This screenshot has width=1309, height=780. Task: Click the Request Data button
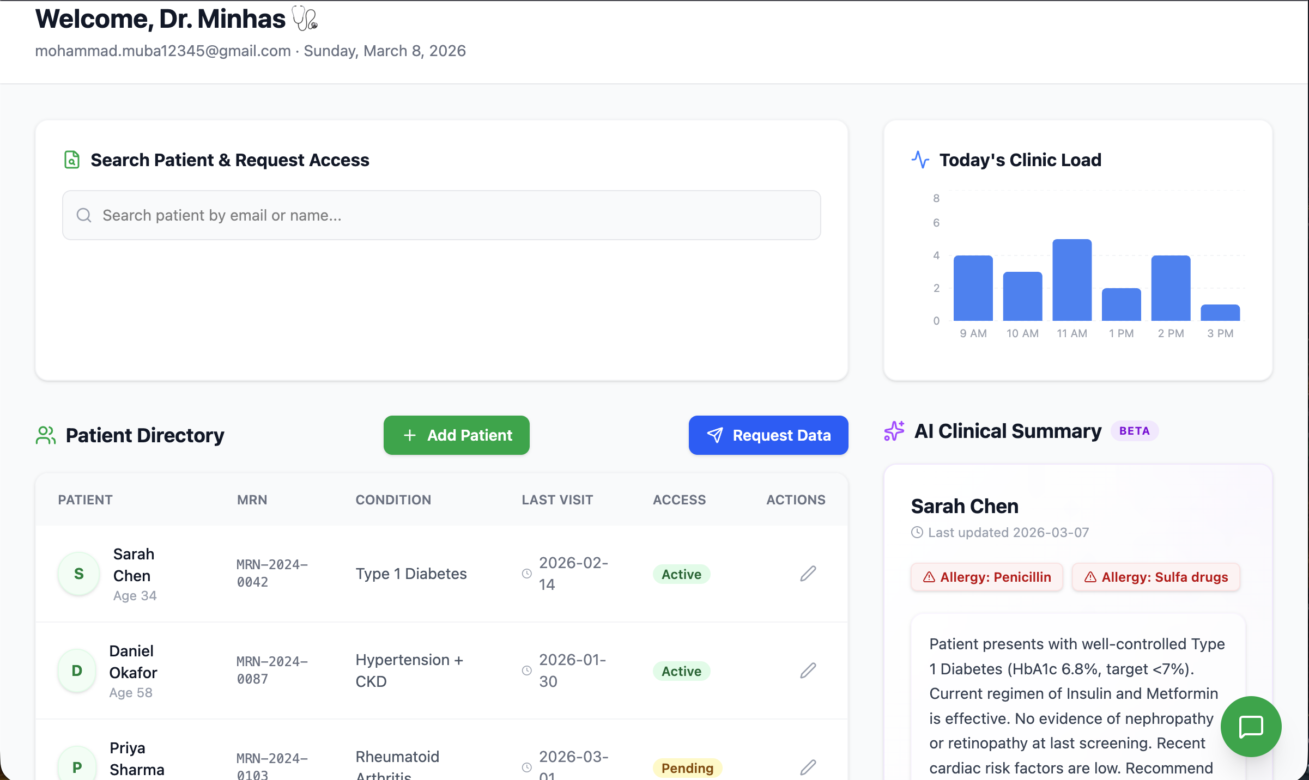pyautogui.click(x=768, y=435)
